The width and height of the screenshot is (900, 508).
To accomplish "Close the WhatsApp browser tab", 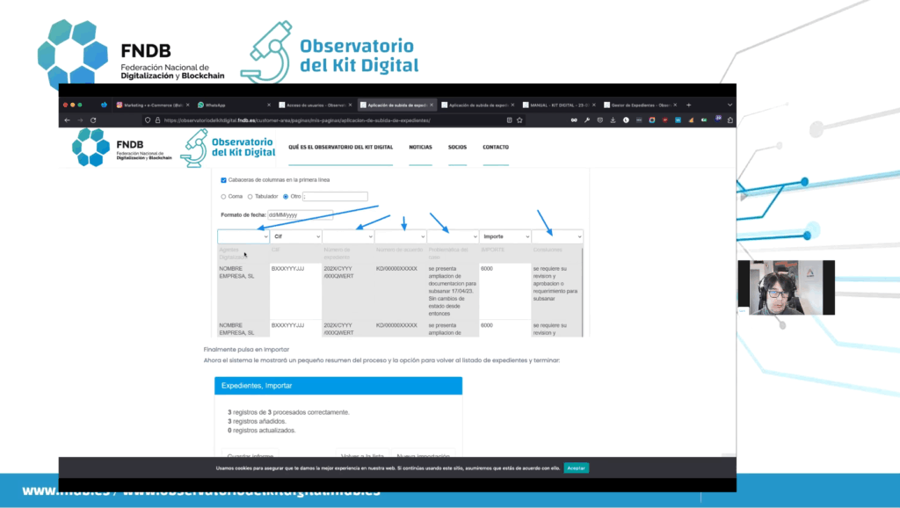I will (x=271, y=105).
